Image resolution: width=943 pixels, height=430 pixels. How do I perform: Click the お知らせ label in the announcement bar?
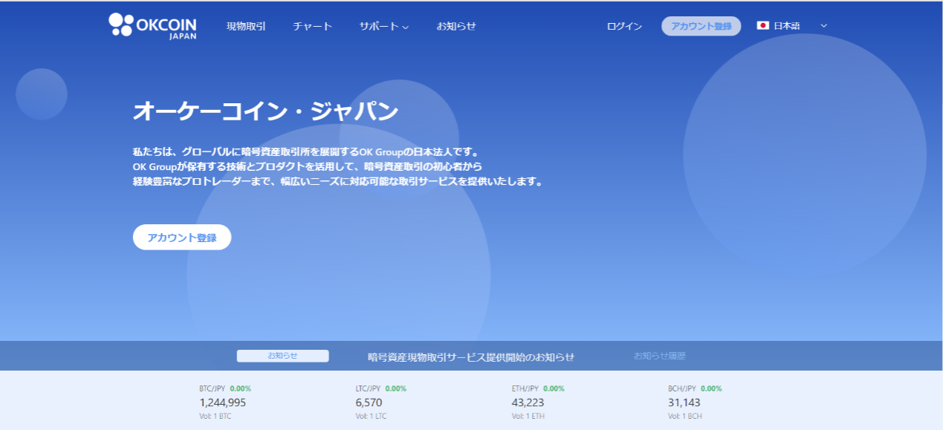click(x=282, y=356)
